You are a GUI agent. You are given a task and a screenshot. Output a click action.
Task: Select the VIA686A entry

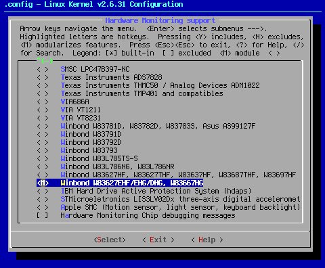tap(75, 102)
